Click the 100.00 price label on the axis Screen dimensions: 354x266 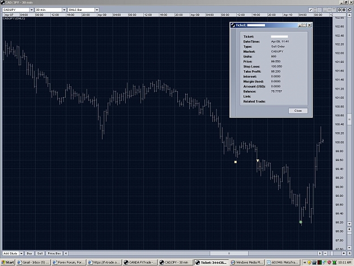point(339,142)
